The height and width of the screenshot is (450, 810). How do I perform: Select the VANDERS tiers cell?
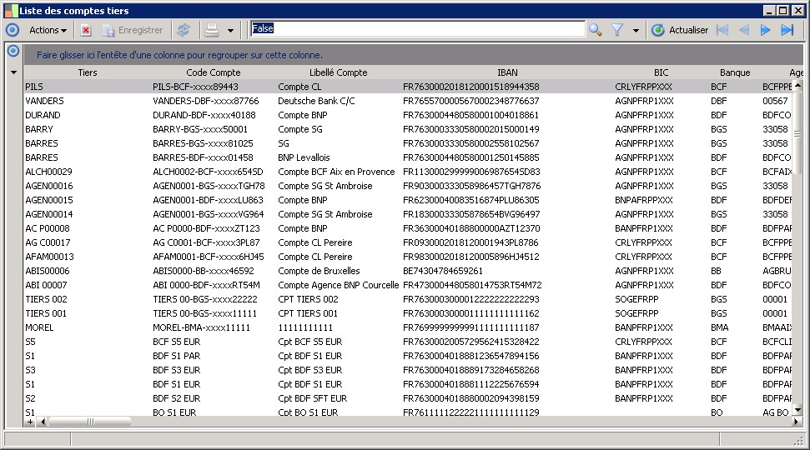tap(44, 101)
